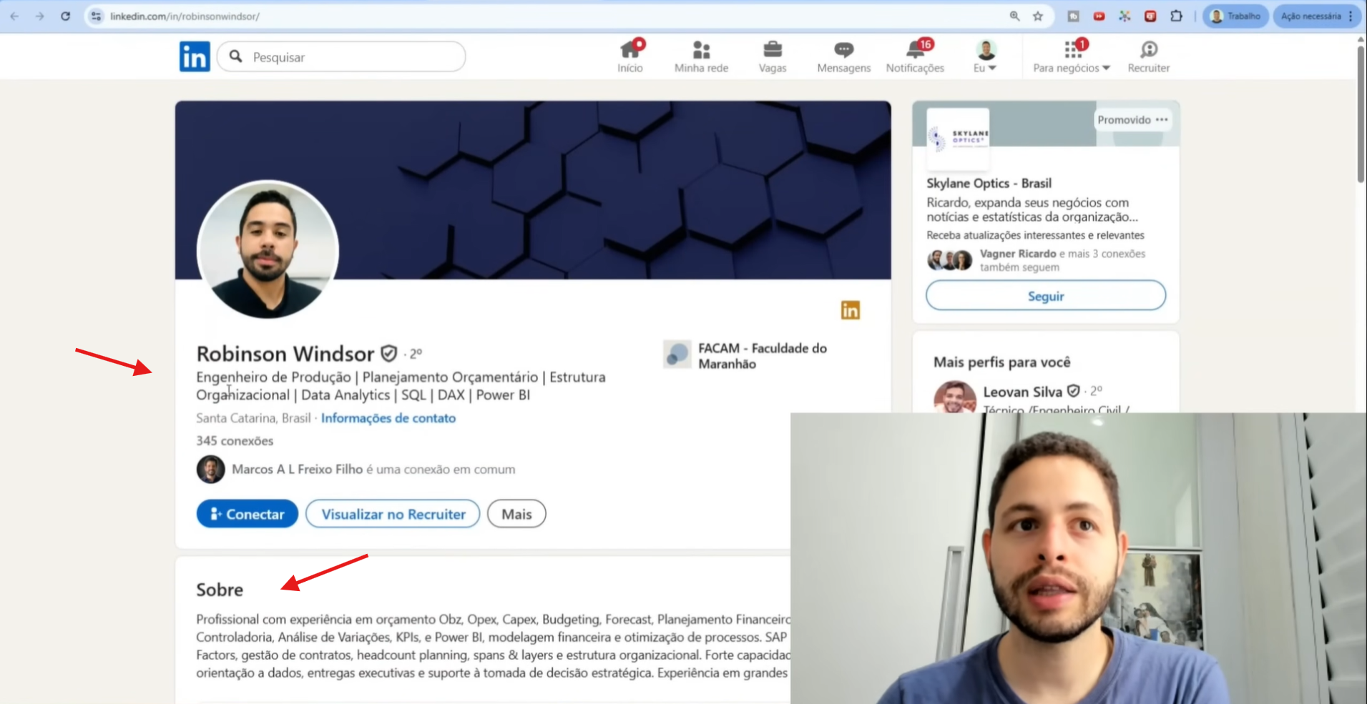Click the page vertical scrollbar
This screenshot has height=704, width=1367.
1361,114
